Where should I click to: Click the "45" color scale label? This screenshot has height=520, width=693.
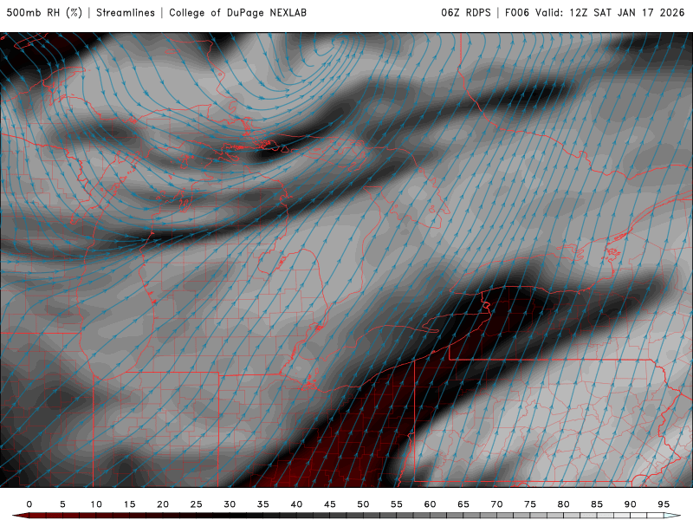pos(330,504)
